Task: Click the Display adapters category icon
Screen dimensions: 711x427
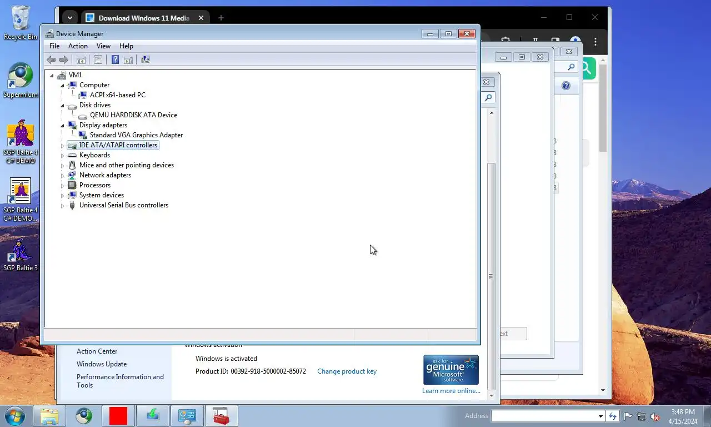Action: (72, 125)
